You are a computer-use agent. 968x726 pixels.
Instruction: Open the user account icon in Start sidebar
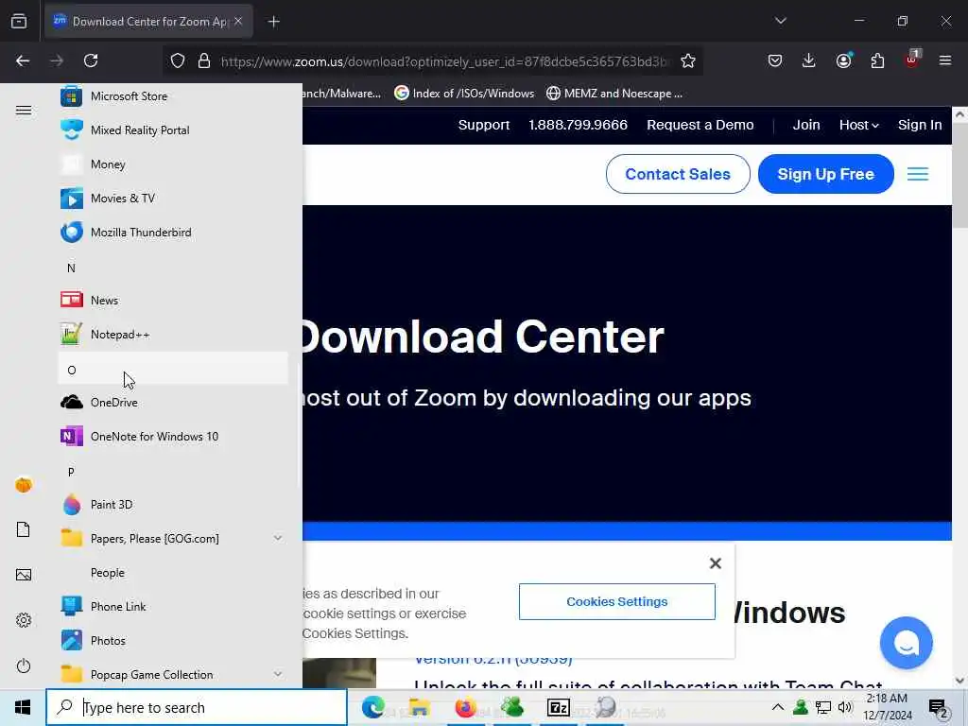tap(24, 485)
